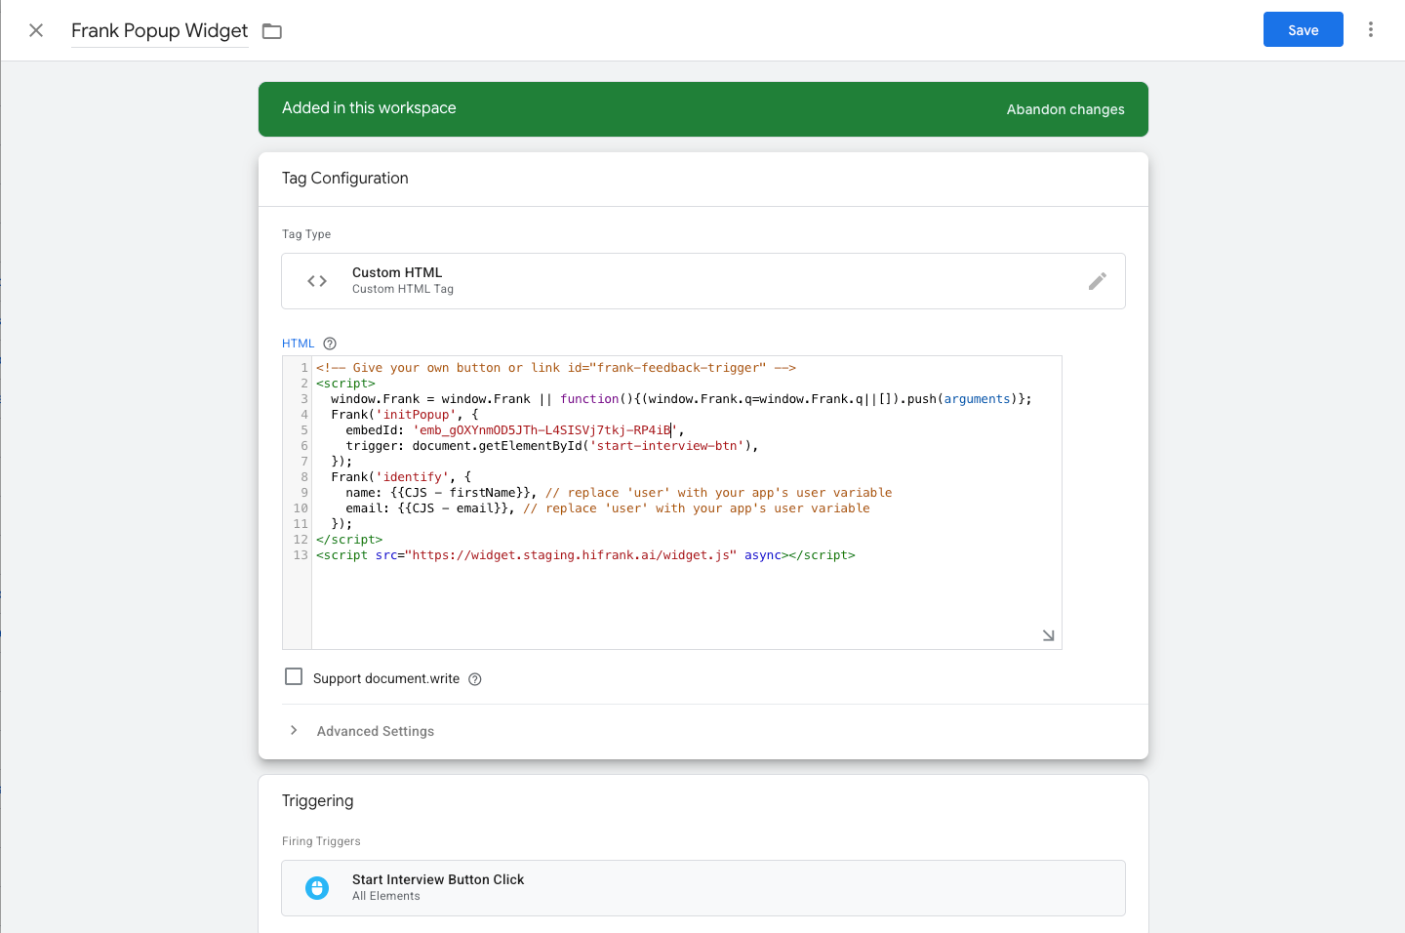The image size is (1405, 933).
Task: Click the 'identify' string on line 8
Action: (412, 477)
